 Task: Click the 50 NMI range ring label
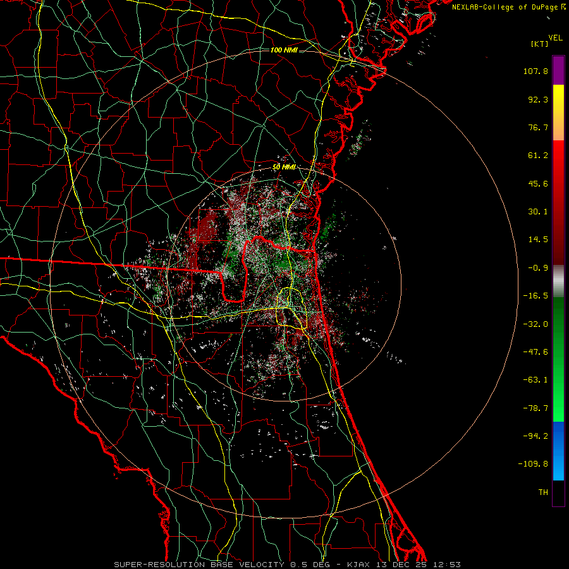click(x=284, y=168)
